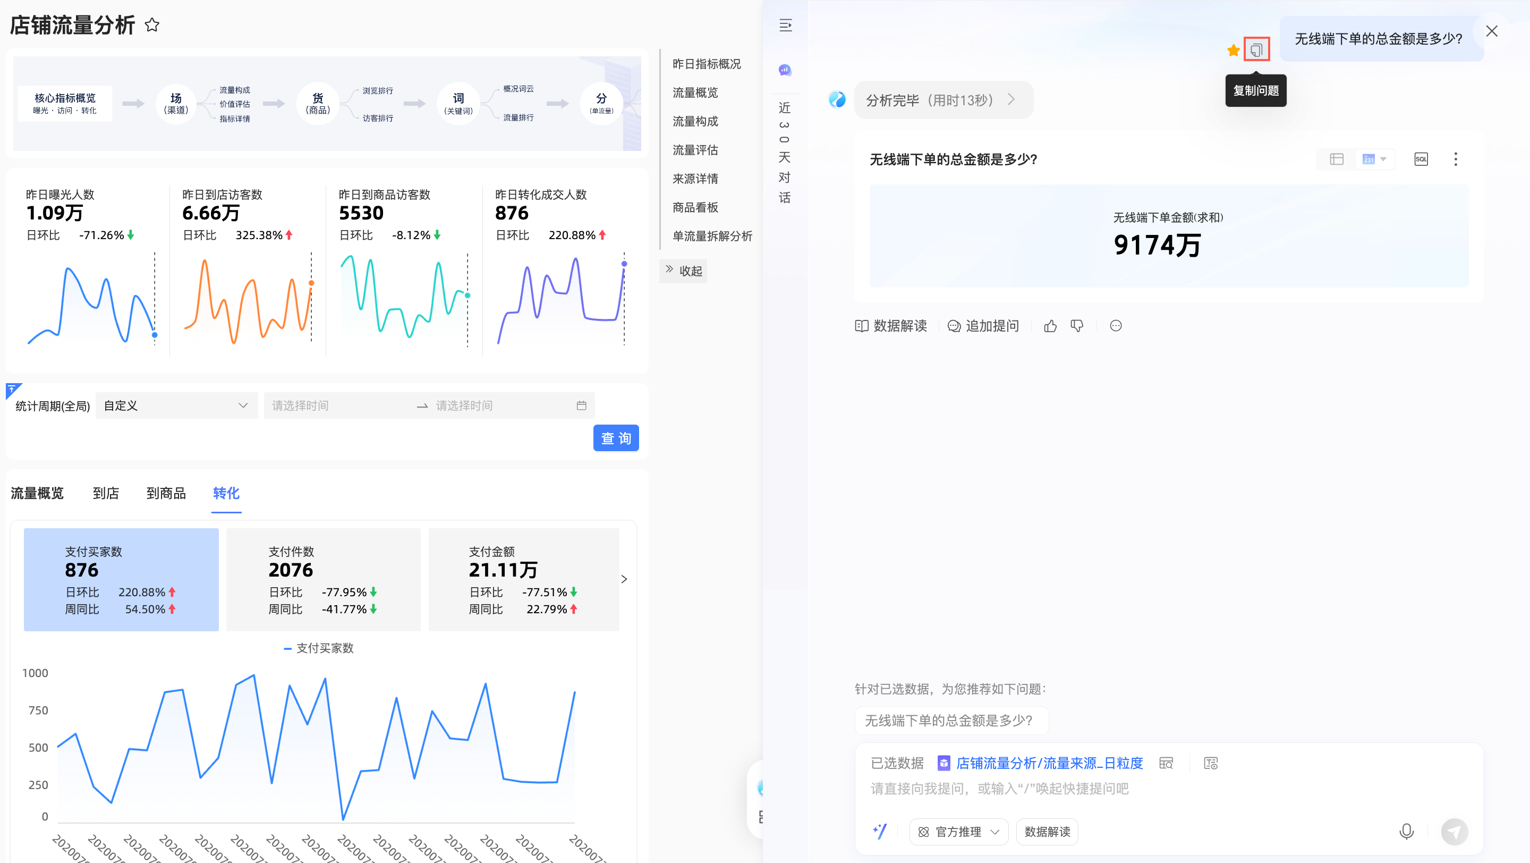Open the three-dot more options menu

click(x=1455, y=159)
